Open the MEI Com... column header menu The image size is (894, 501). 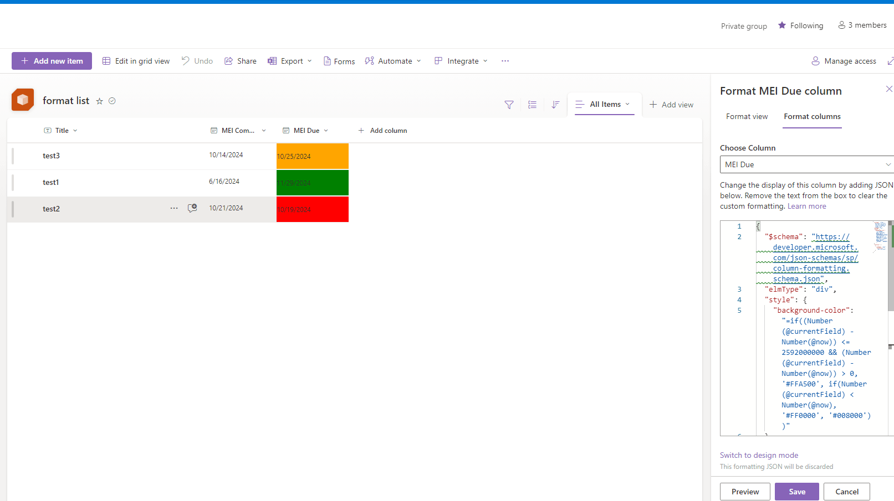click(238, 131)
